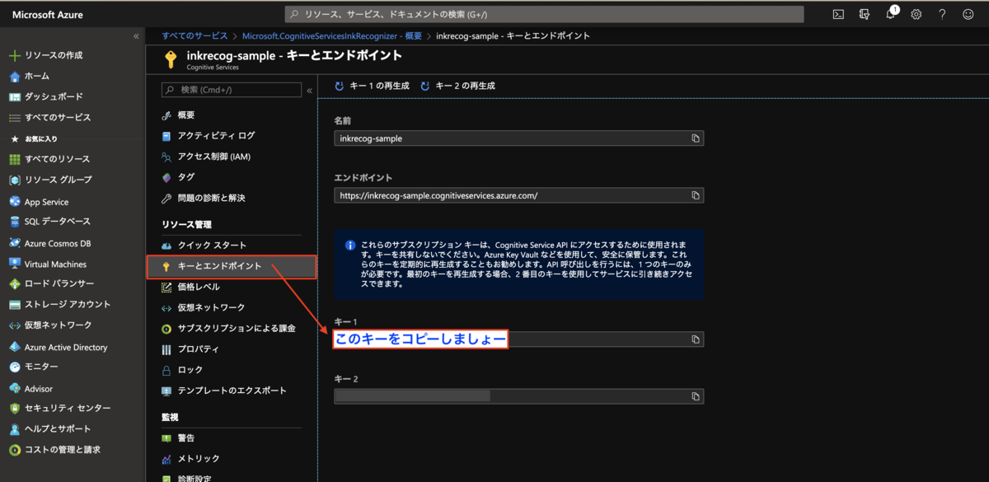
Task: Click Microsoft.CognitiveServicesInkRecognizer breadcrumb link
Action: tap(332, 36)
